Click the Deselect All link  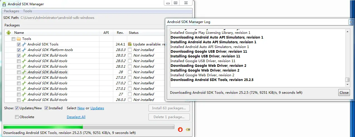pyautogui.click(x=76, y=117)
